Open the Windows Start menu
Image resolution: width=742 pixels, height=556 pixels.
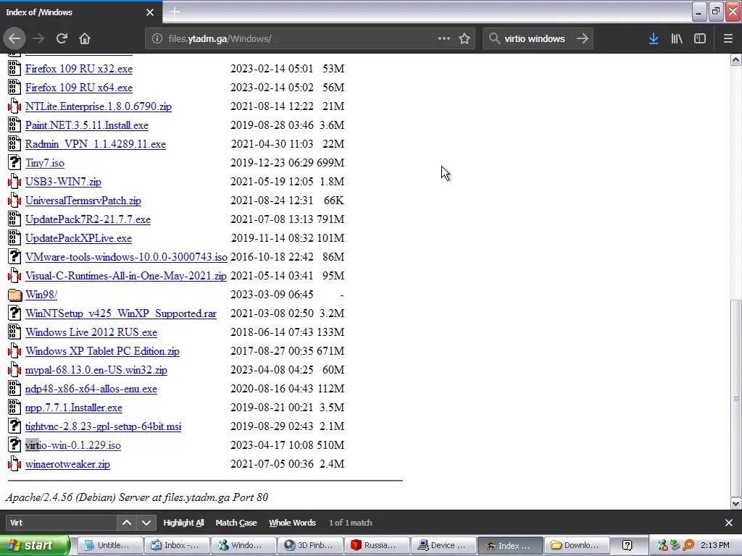tap(35, 546)
